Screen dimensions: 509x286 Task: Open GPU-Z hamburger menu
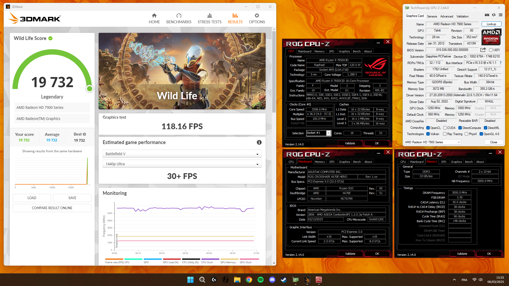click(501, 15)
